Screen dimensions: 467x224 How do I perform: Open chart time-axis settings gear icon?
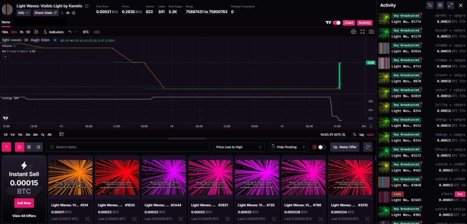370,126
